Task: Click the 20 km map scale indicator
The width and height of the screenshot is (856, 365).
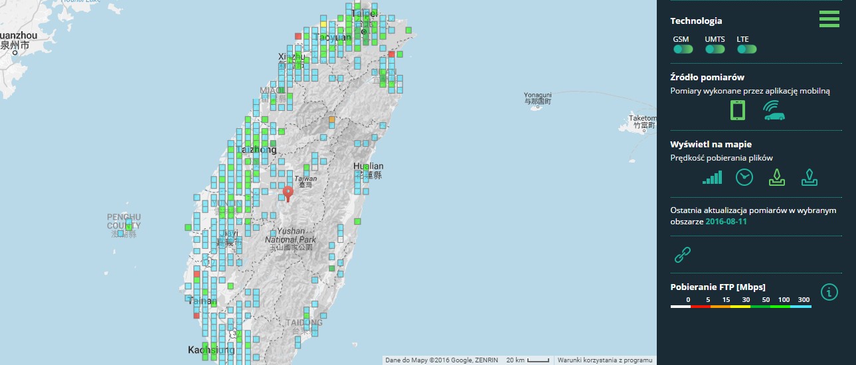Action: (x=527, y=360)
